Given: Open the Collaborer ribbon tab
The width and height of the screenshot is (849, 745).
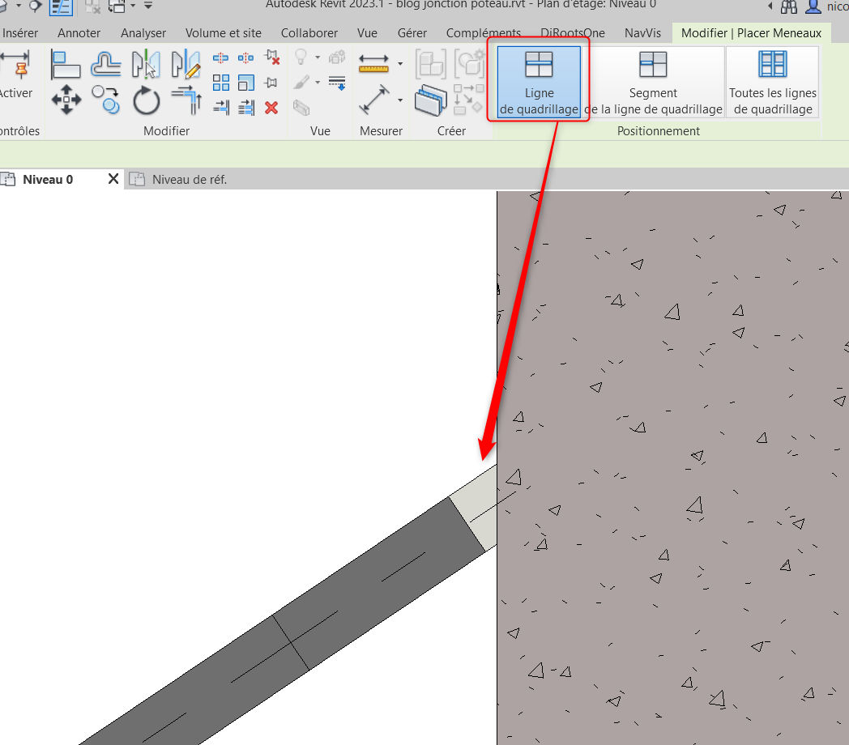Looking at the screenshot, I should [x=309, y=33].
